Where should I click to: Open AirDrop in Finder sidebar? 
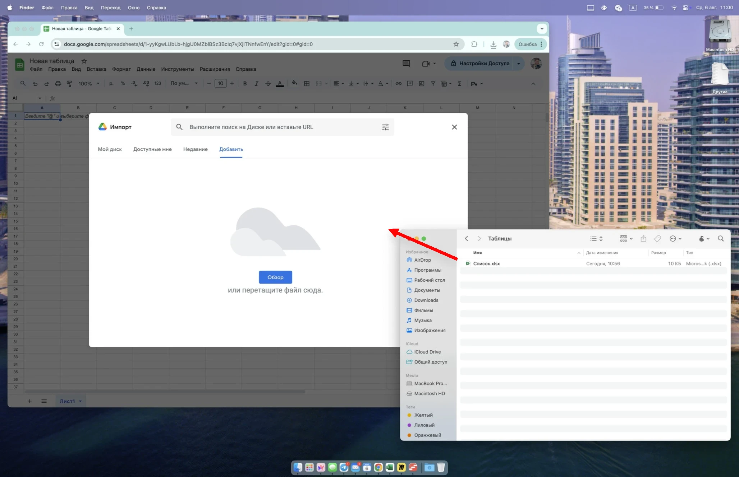pos(422,260)
